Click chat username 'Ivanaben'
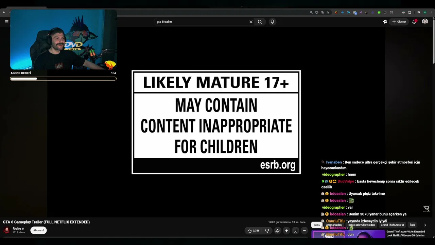The width and height of the screenshot is (435, 245). [x=334, y=162]
